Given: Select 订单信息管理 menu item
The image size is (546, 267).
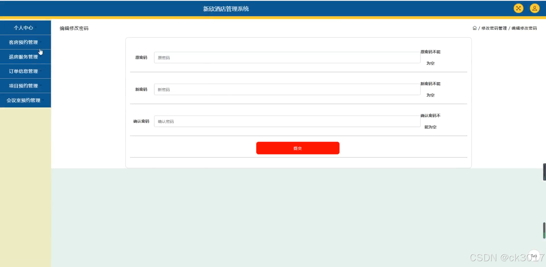Looking at the screenshot, I should pyautogui.click(x=26, y=71).
